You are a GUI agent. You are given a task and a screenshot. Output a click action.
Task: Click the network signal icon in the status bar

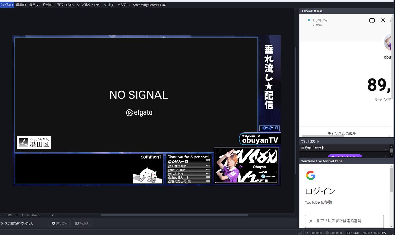click(x=300, y=233)
